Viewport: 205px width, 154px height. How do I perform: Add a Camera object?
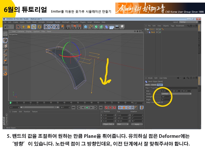point(117,27)
